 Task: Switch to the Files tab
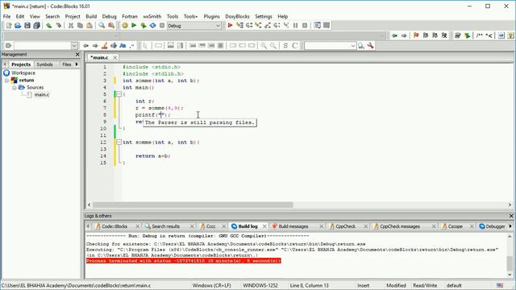pyautogui.click(x=66, y=64)
